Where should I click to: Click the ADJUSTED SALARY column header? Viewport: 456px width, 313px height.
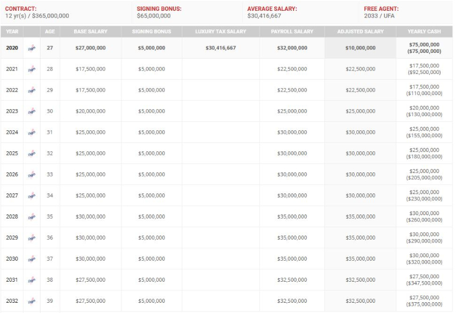[x=360, y=31]
